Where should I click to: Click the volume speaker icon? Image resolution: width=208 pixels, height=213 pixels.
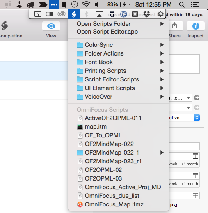97,5
